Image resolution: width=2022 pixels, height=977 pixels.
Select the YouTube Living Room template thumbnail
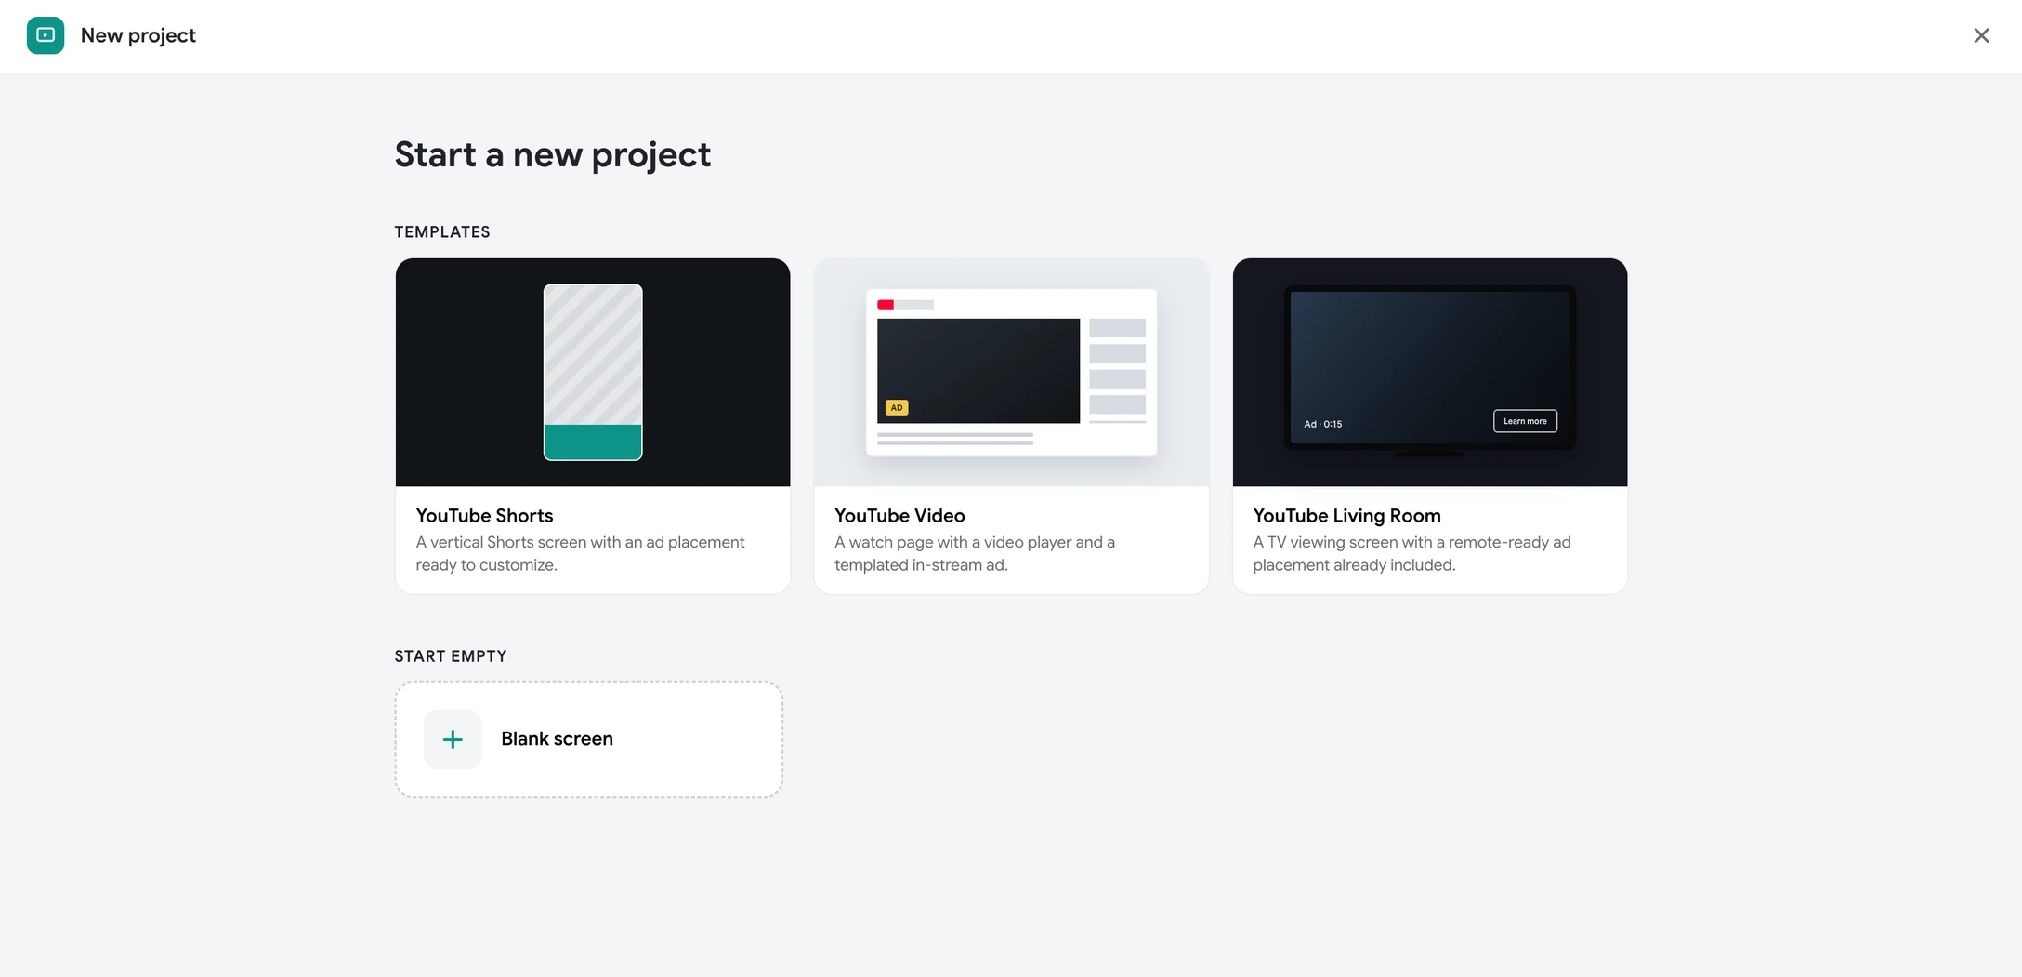(1430, 372)
